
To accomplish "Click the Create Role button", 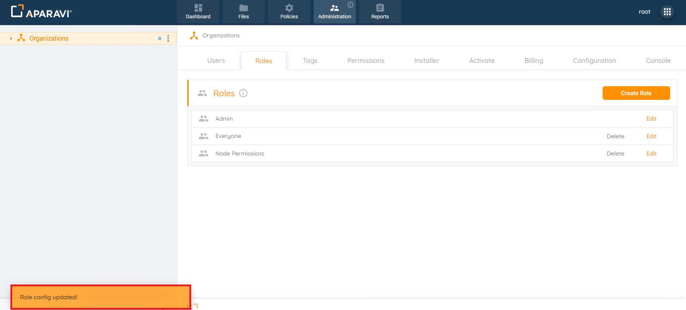I will point(636,93).
